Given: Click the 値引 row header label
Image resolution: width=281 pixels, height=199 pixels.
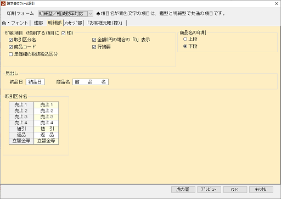Looking at the screenshot, I should pyautogui.click(x=21, y=129).
